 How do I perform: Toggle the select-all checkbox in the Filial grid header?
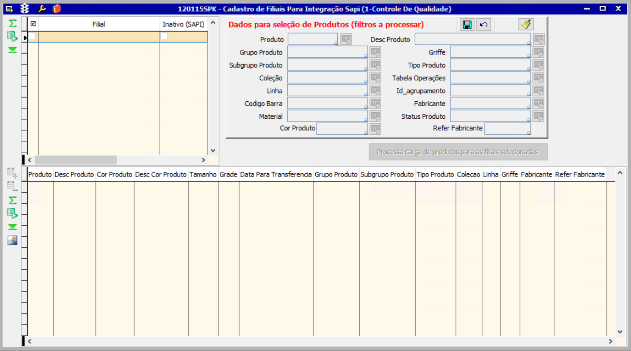coord(33,24)
